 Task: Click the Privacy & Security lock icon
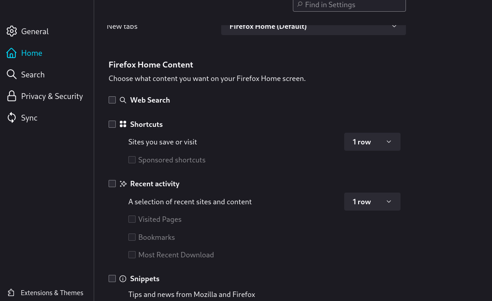[12, 96]
